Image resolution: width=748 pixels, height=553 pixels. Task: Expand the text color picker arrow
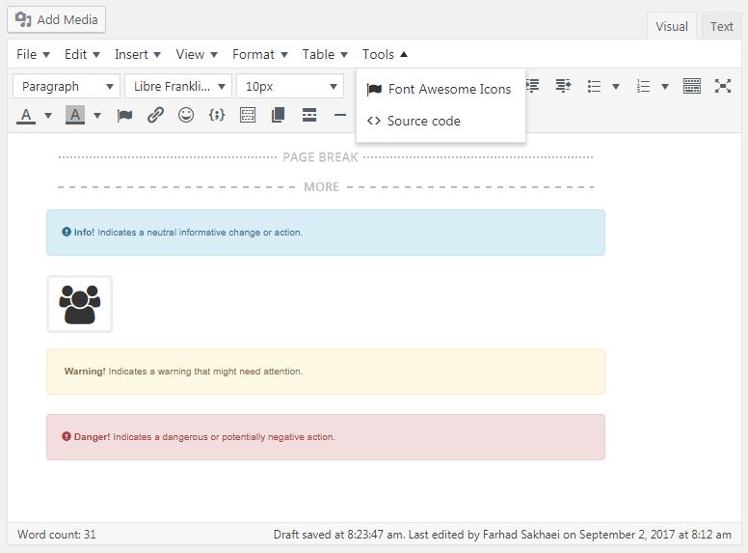(x=47, y=115)
